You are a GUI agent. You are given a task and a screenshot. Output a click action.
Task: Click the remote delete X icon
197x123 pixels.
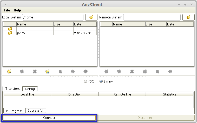[x=132, y=71]
